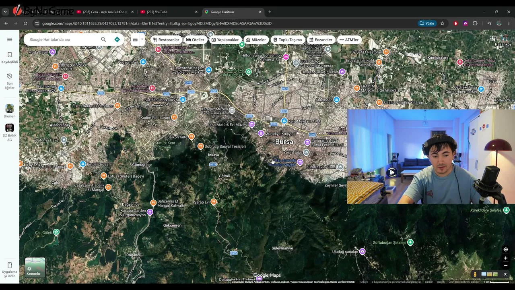Image resolution: width=515 pixels, height=290 pixels.
Task: Open the Bremen recent item in sidebar
Action: tap(10, 111)
